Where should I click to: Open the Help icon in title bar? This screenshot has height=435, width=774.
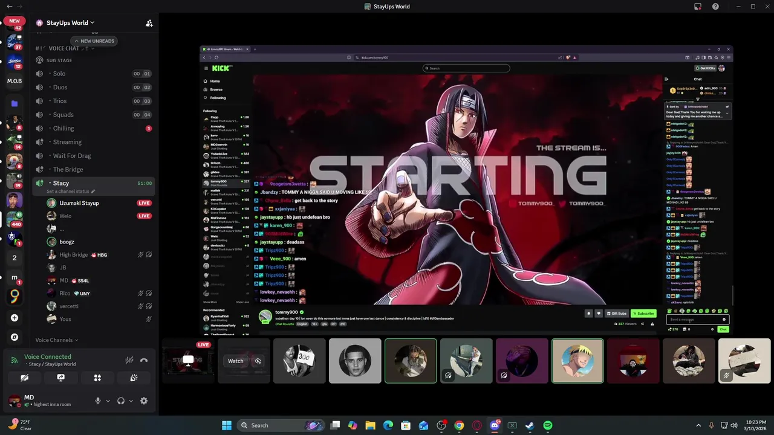tap(715, 7)
